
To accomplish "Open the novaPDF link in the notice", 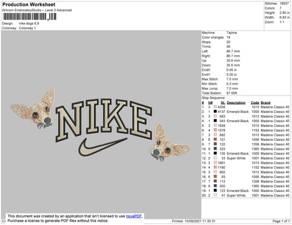I will point(134,216).
